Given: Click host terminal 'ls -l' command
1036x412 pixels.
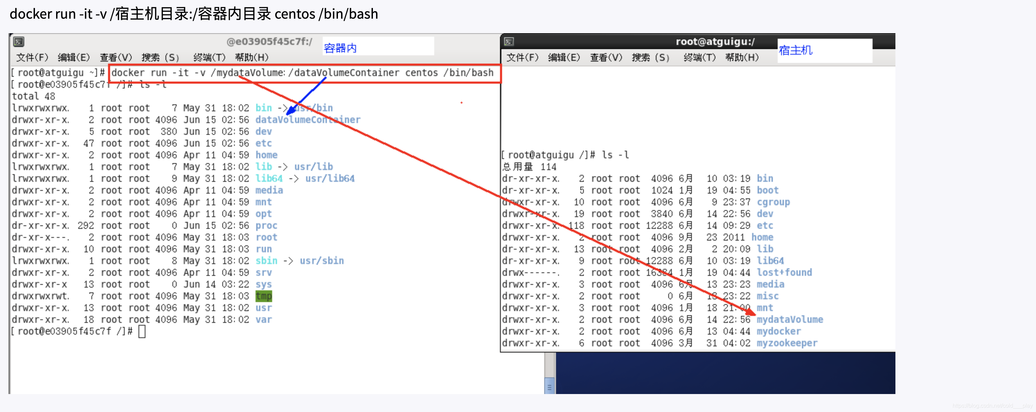Looking at the screenshot, I should (615, 155).
